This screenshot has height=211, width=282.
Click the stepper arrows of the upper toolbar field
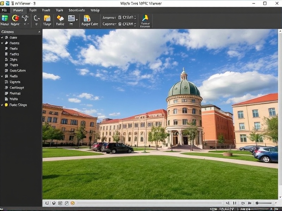pyautogui.click(x=135, y=17)
